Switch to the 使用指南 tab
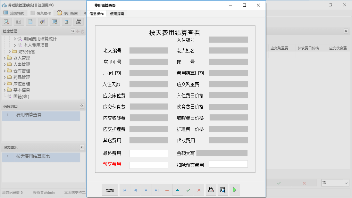 pos(117,14)
